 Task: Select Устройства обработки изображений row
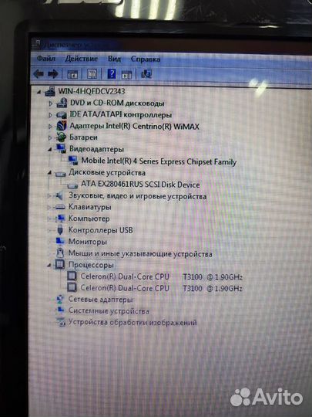(133, 322)
